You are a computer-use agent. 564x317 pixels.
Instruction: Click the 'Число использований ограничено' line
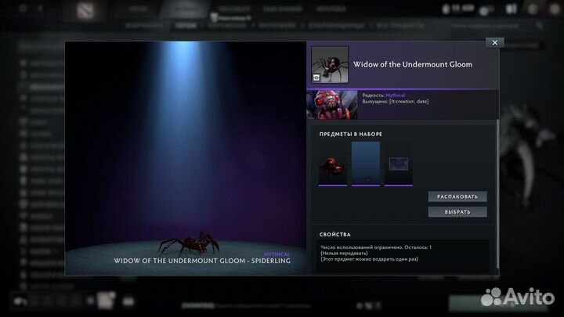point(376,247)
